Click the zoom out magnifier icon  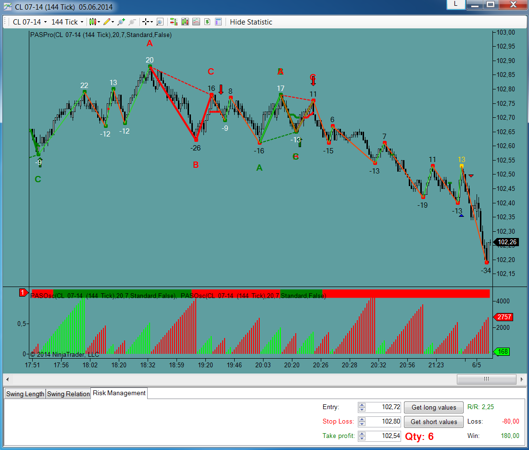132,22
